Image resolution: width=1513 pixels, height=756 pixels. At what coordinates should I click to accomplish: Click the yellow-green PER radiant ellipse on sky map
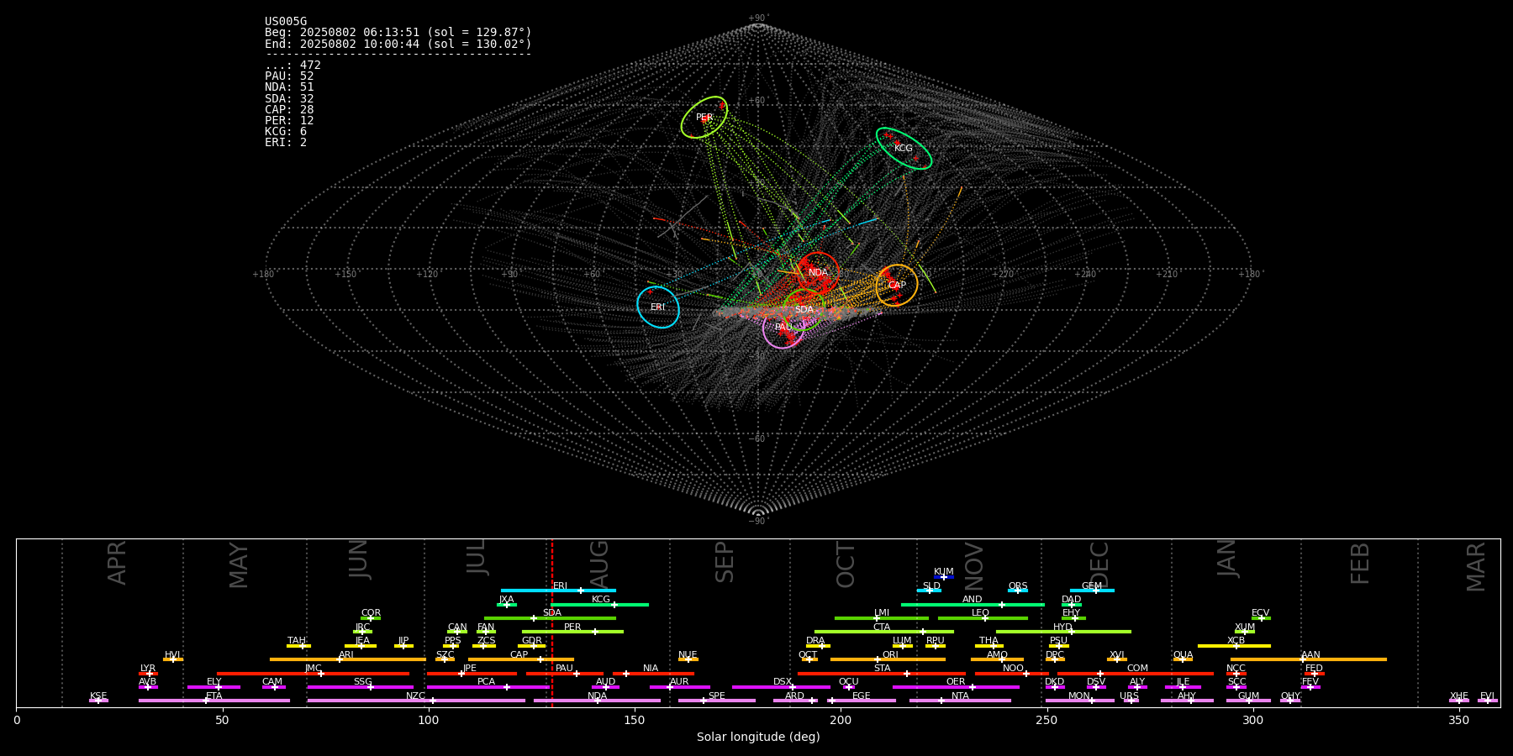click(704, 118)
